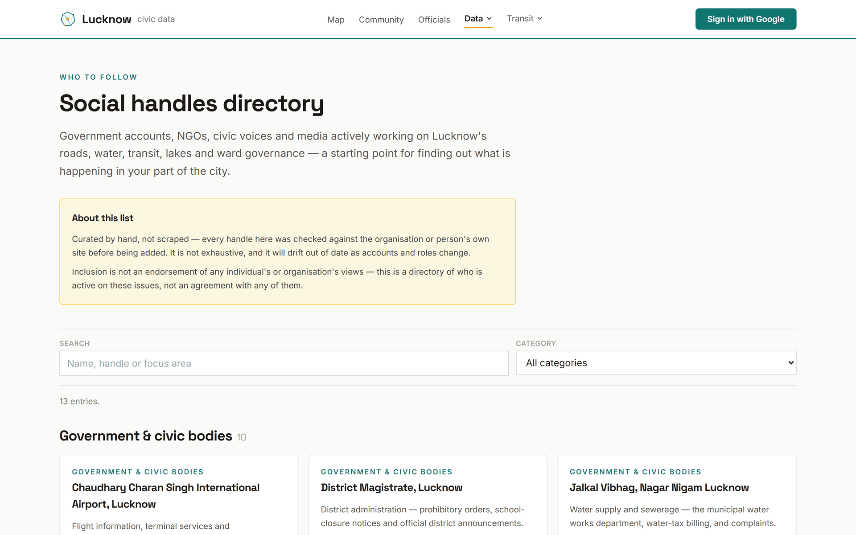Click the '13 entries.' count text

click(x=79, y=401)
